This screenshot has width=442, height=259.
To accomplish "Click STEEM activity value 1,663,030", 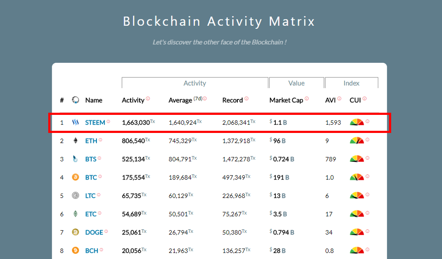I will (136, 123).
